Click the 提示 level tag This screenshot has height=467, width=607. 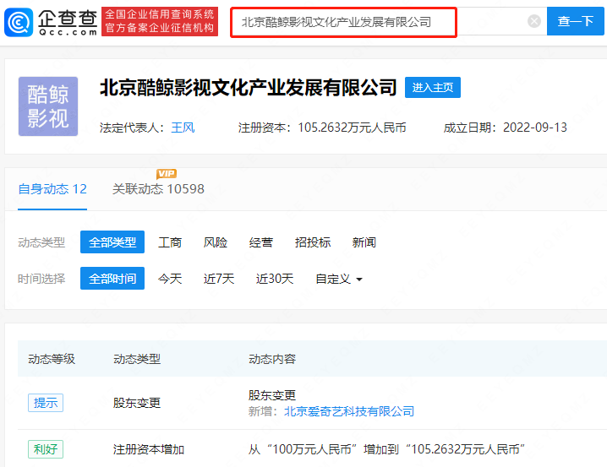(x=46, y=403)
